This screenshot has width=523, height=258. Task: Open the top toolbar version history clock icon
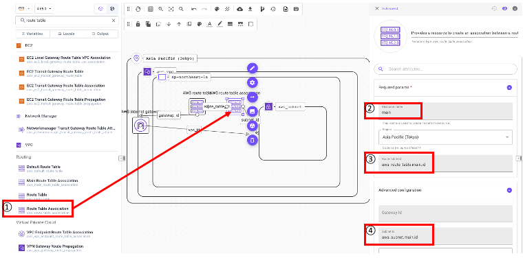273,10
